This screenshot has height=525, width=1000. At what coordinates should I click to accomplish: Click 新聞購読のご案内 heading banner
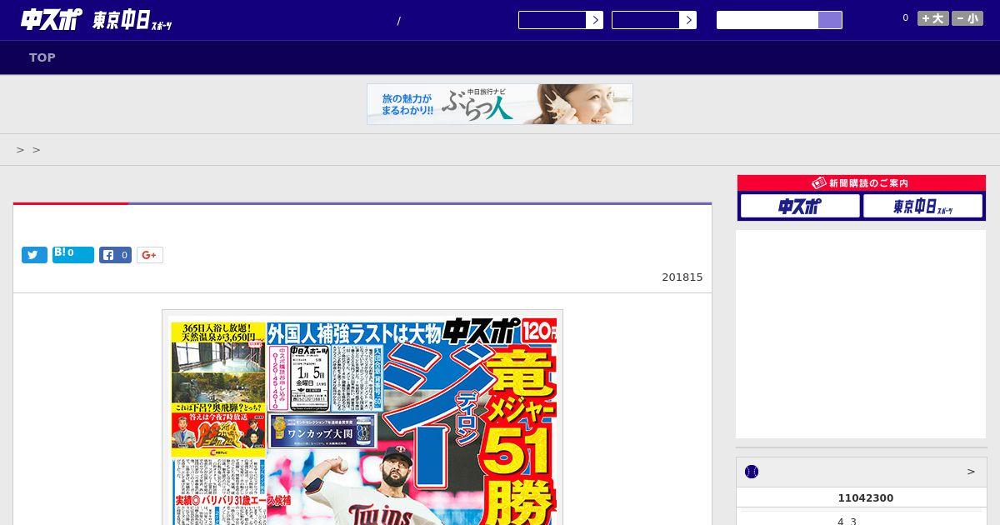click(x=862, y=183)
